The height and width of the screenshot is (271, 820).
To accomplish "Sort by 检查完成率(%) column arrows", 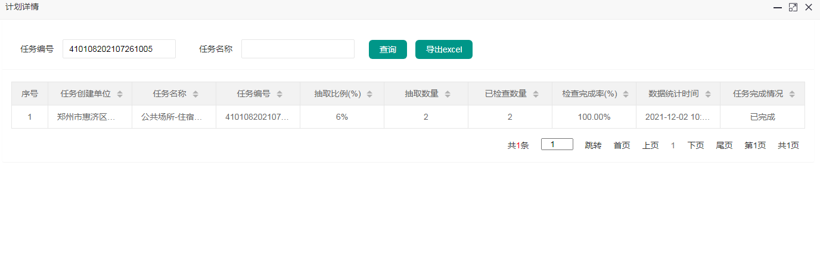I will pos(626,94).
